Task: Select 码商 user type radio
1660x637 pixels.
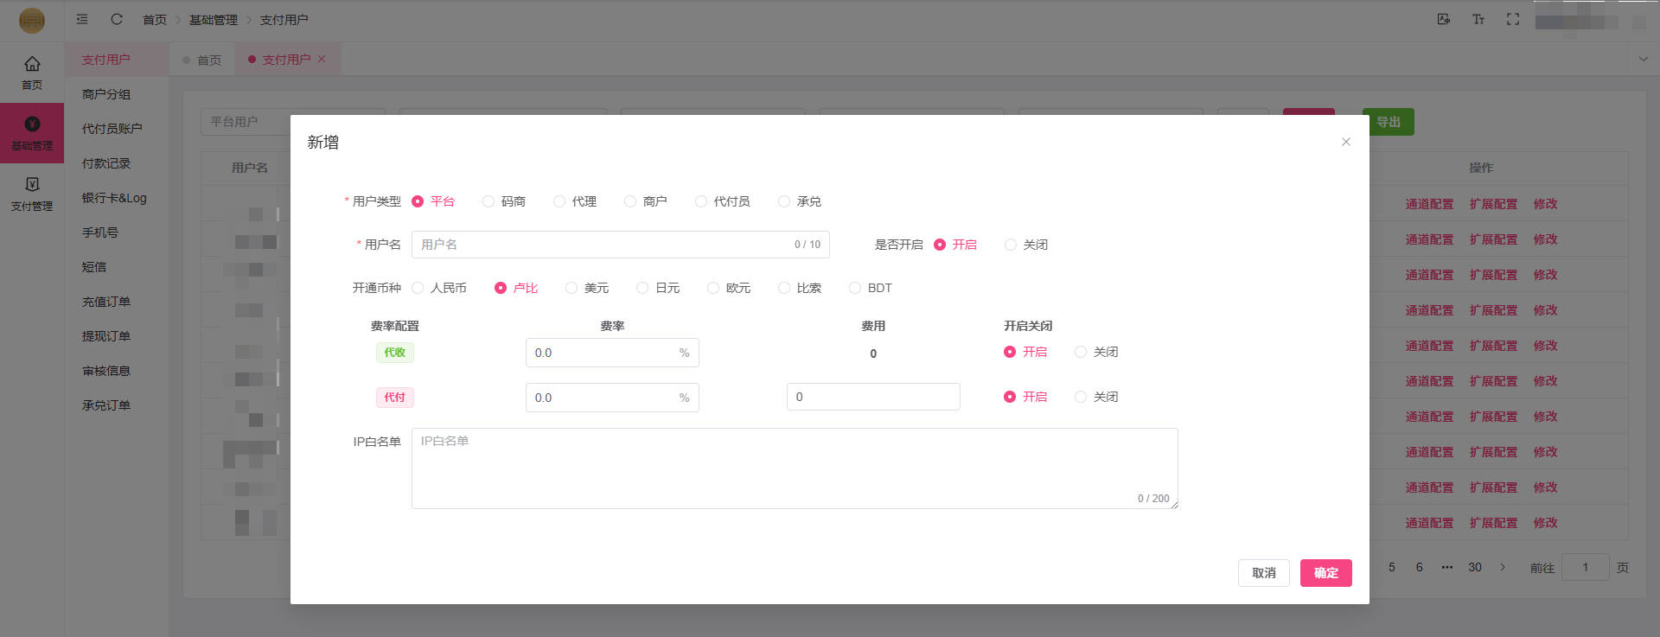Action: [x=488, y=201]
